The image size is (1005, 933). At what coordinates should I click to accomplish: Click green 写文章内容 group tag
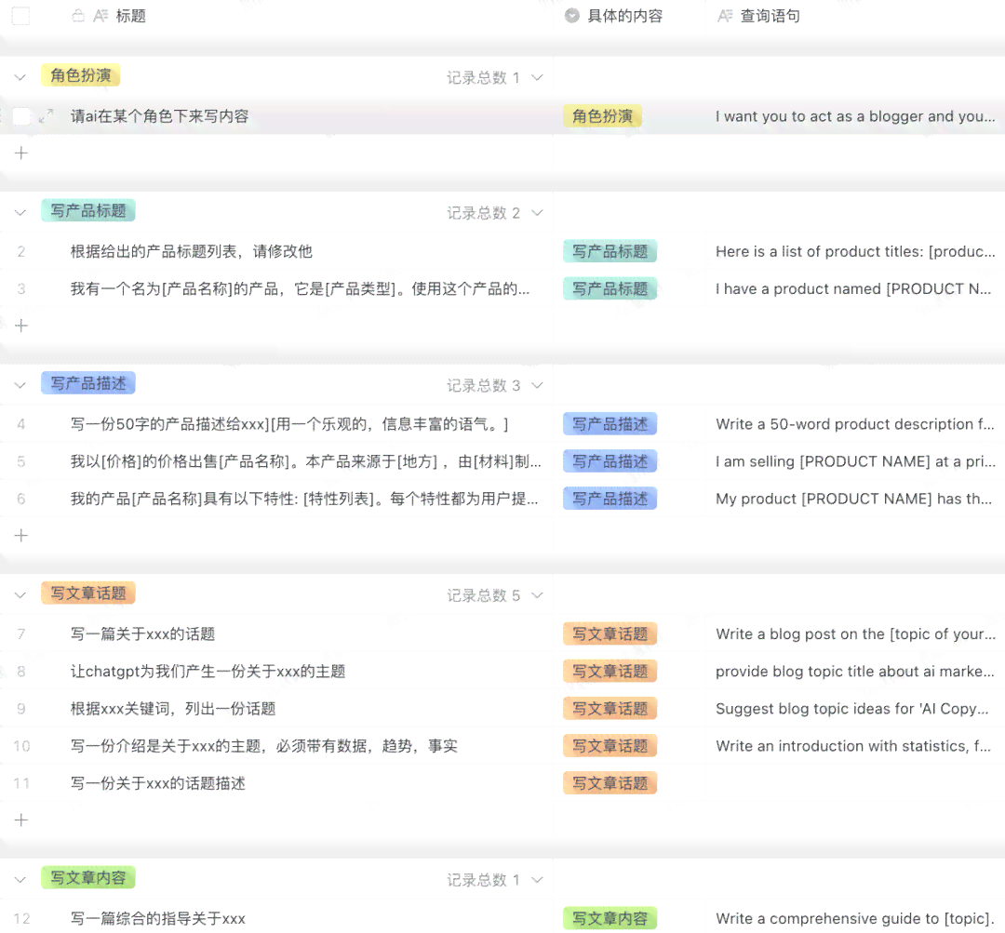[88, 878]
